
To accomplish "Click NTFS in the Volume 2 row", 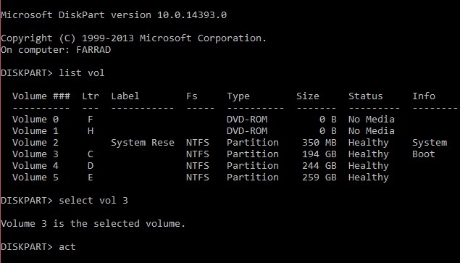I will [x=198, y=143].
